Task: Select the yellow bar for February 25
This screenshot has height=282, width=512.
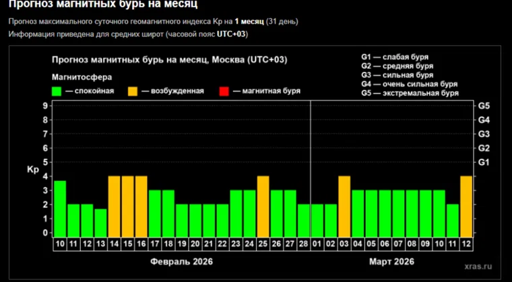Action: click(263, 206)
